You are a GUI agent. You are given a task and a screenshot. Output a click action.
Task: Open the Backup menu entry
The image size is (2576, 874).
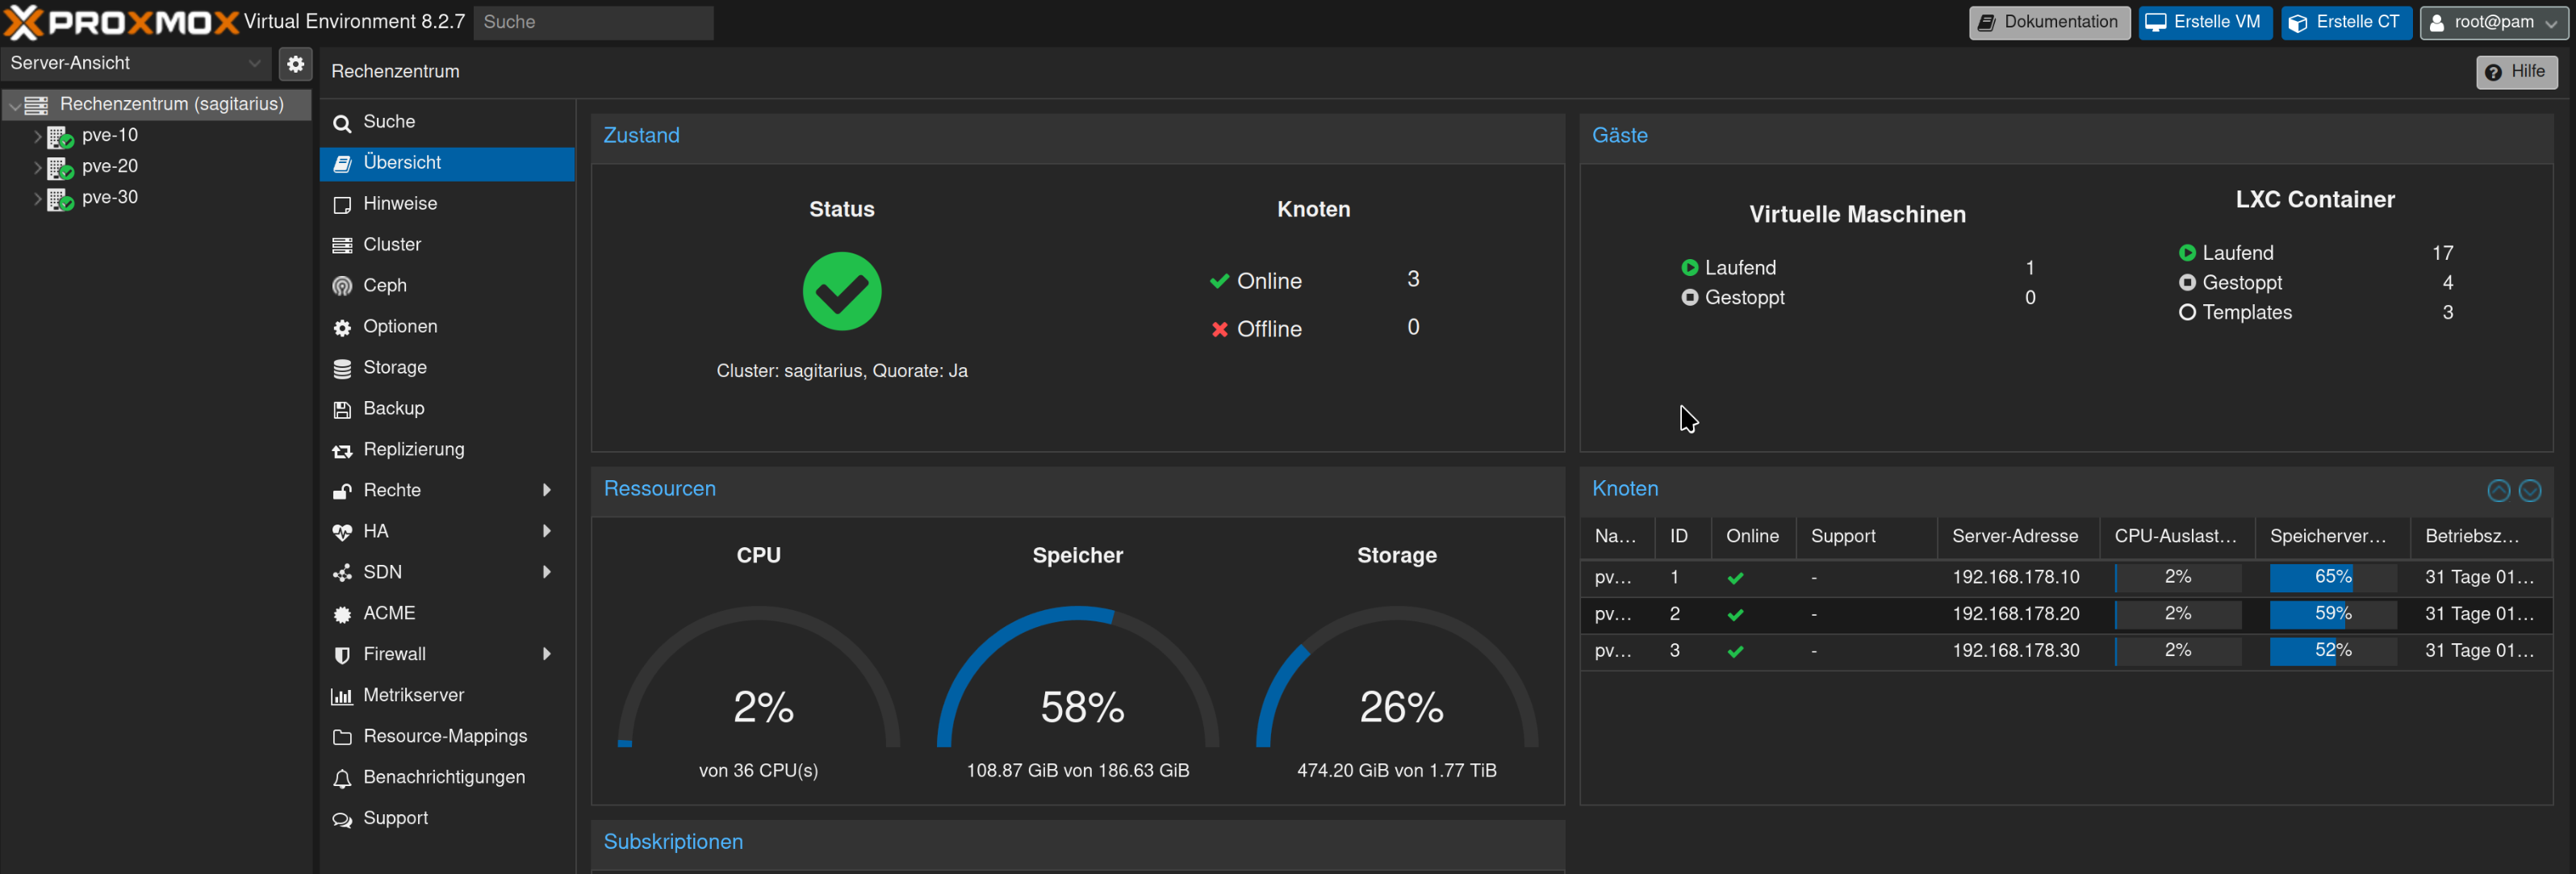click(x=447, y=409)
